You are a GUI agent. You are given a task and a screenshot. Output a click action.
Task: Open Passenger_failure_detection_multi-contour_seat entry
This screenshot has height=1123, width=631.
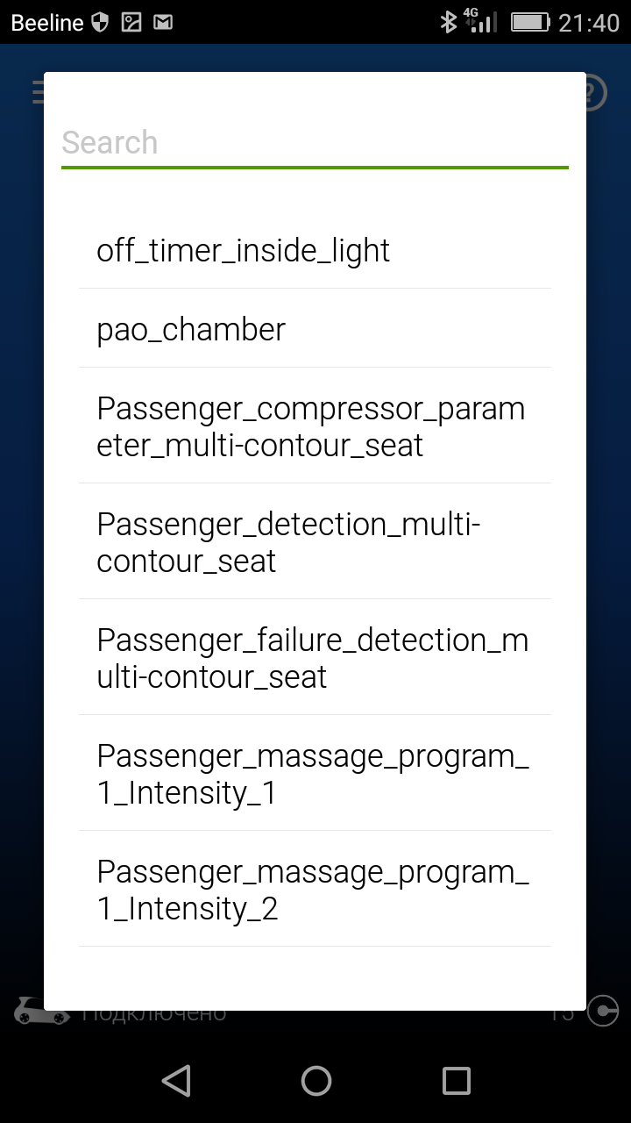point(315,658)
